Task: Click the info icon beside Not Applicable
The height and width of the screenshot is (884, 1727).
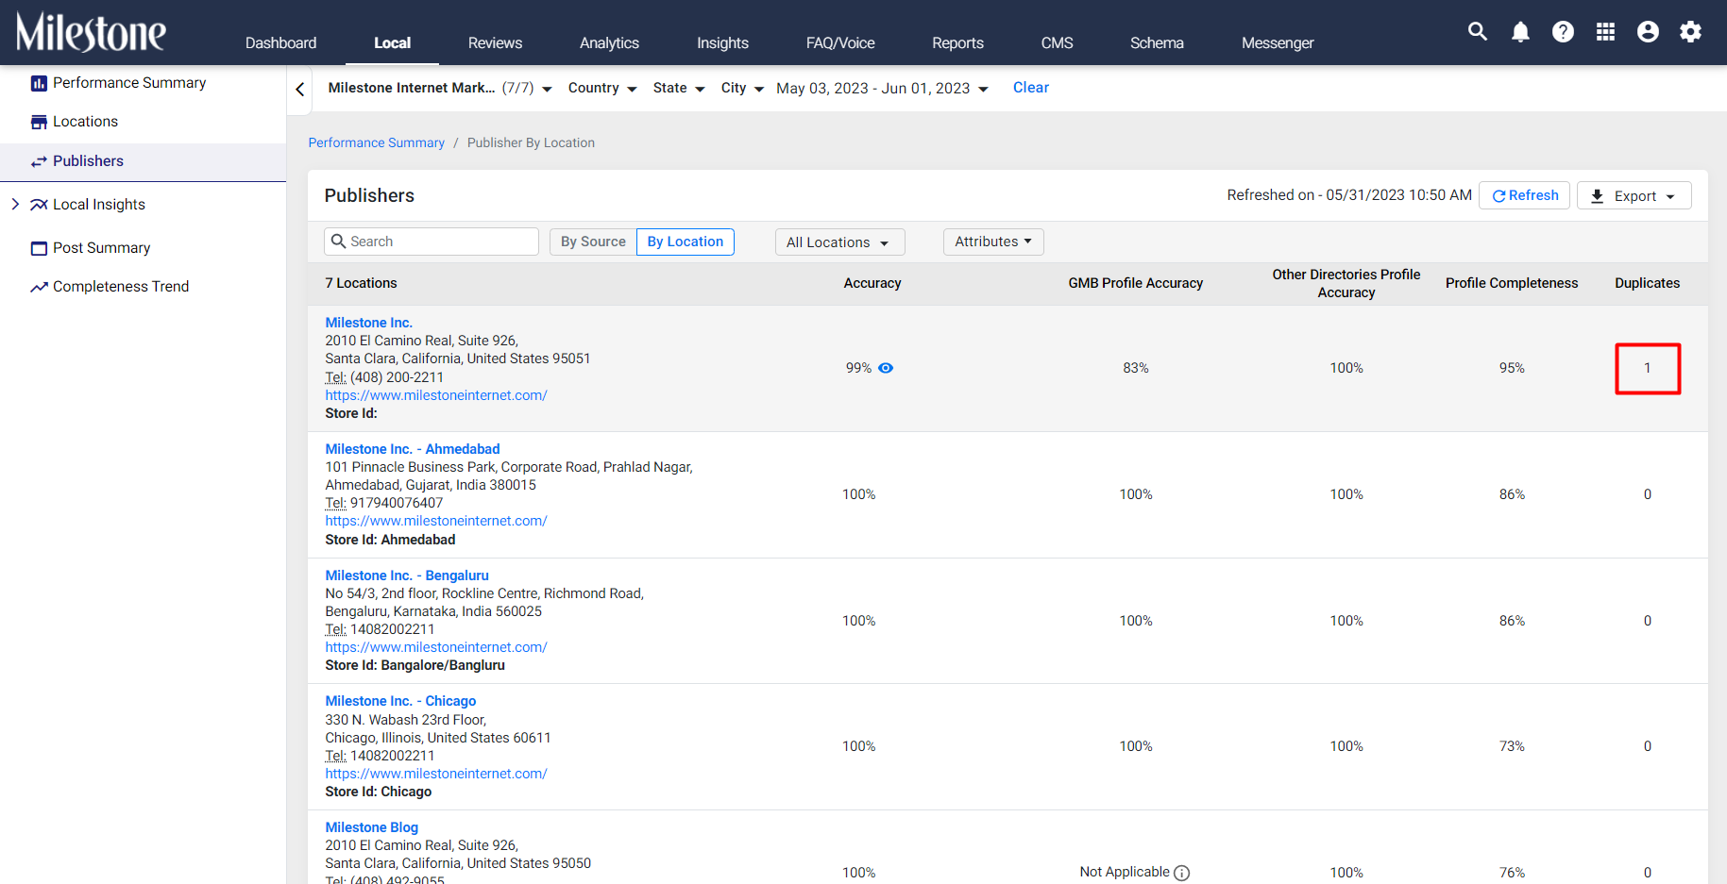Action: (1182, 873)
